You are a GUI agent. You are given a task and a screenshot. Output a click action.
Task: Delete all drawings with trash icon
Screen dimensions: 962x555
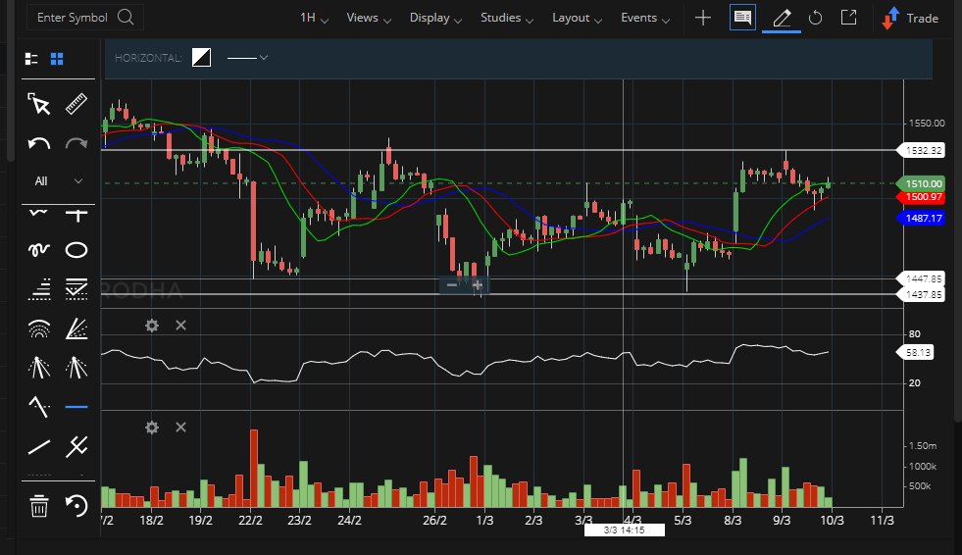(39, 506)
